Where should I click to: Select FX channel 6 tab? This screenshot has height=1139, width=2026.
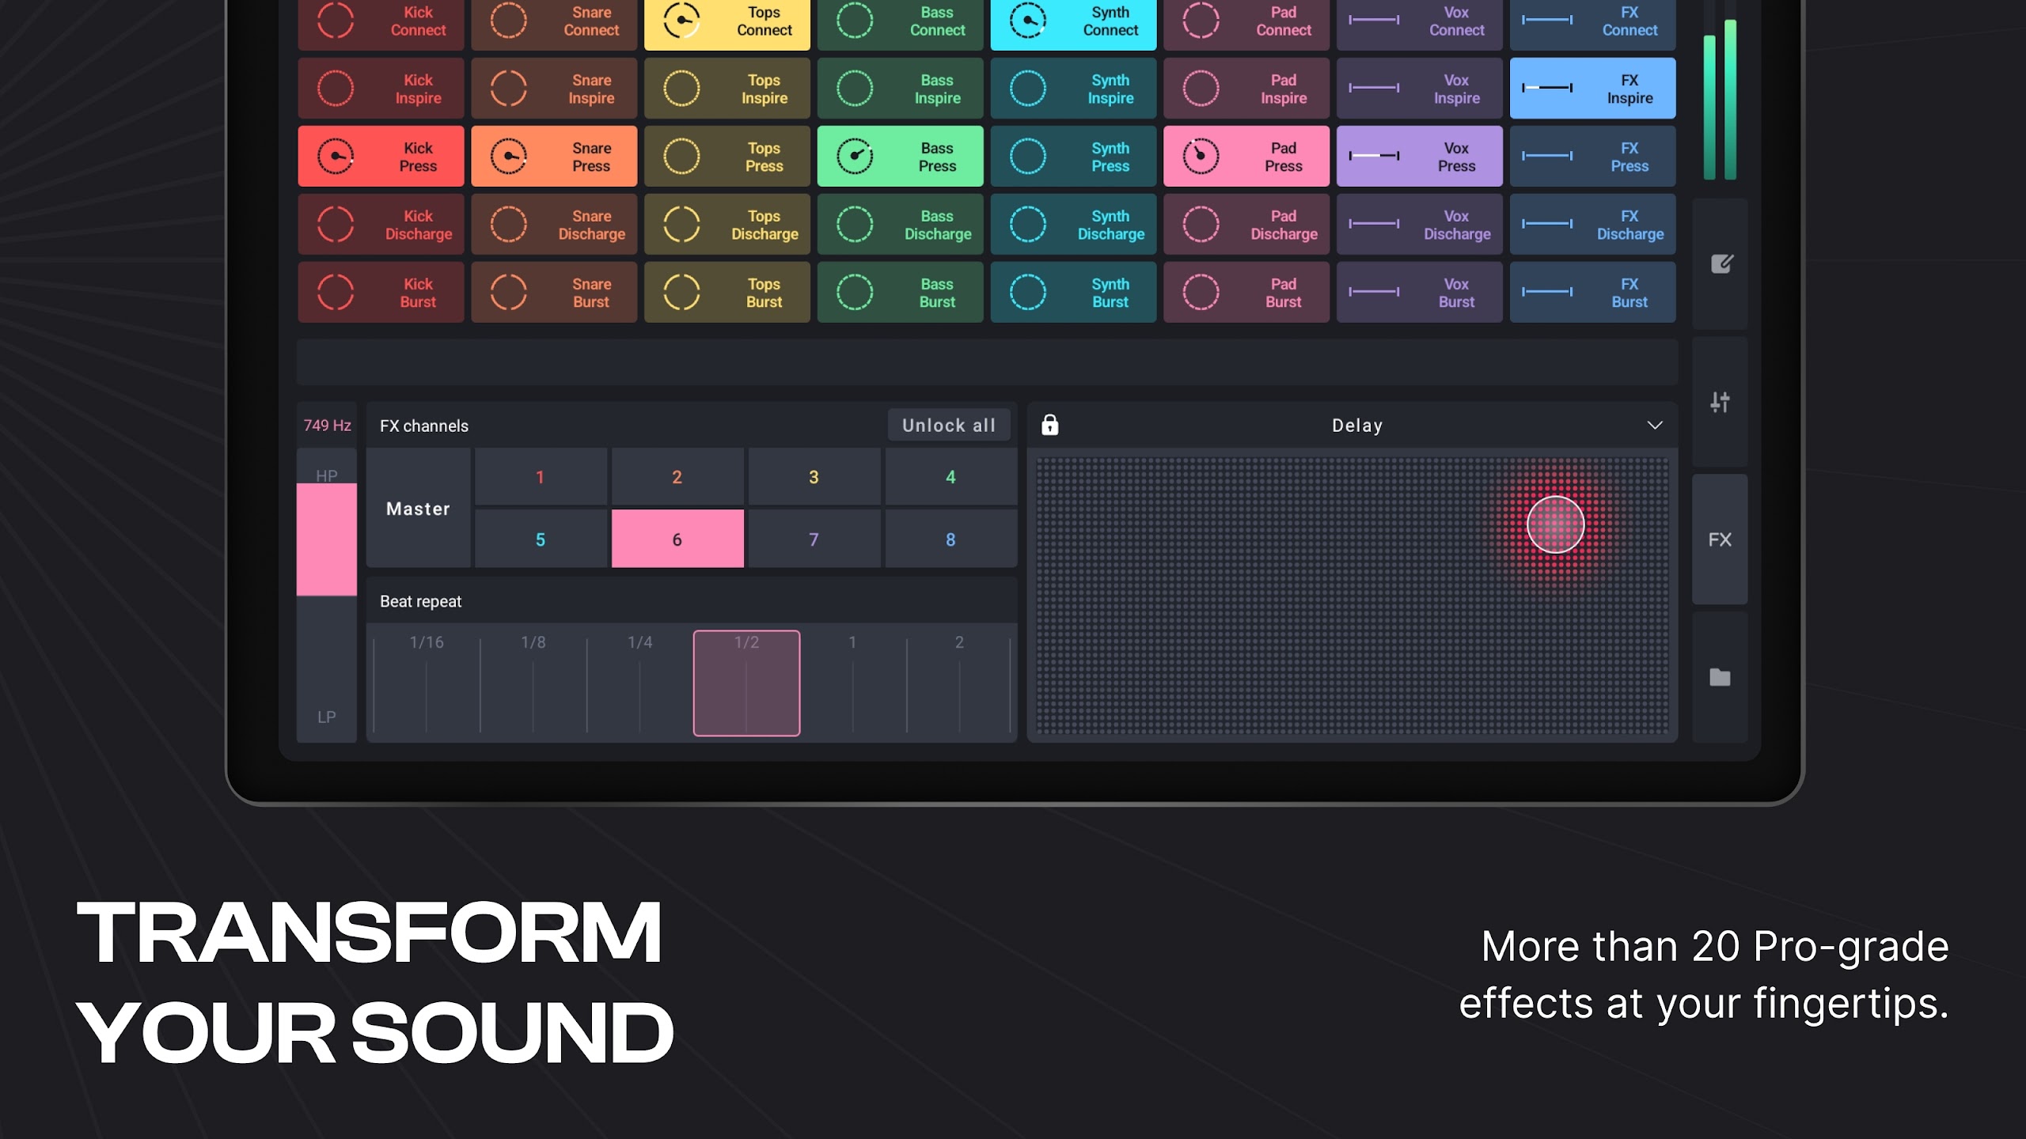click(677, 538)
